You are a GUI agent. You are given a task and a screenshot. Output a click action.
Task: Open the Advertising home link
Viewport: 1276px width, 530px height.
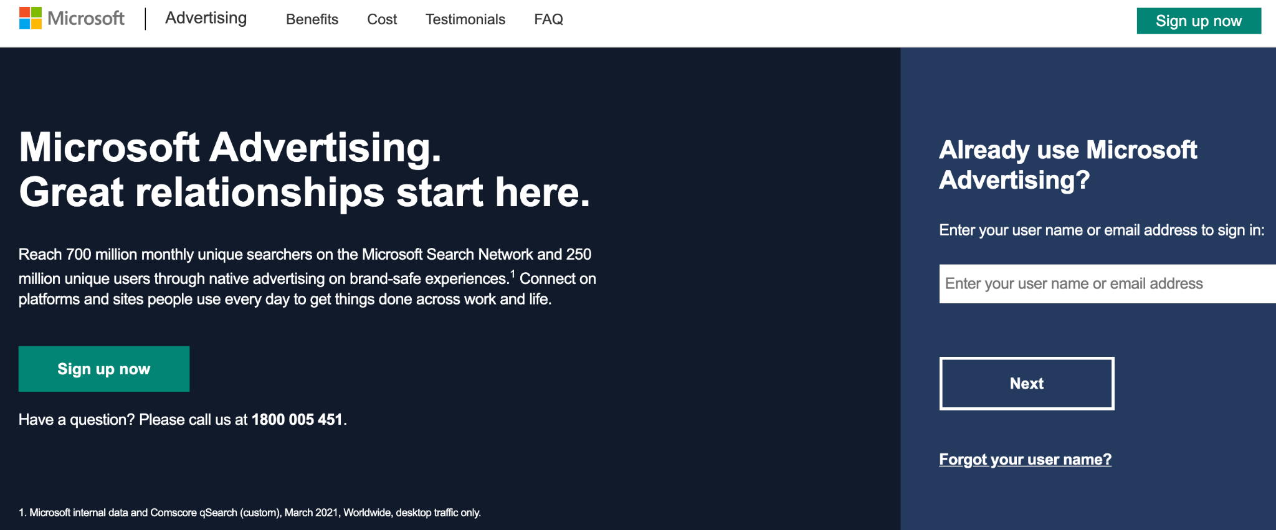point(206,19)
